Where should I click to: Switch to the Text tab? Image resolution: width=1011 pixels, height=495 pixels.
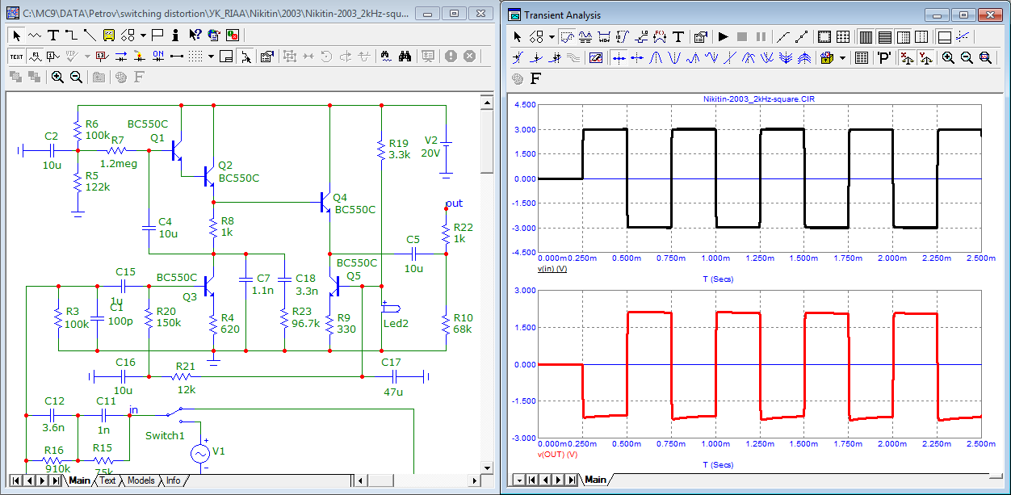[107, 480]
